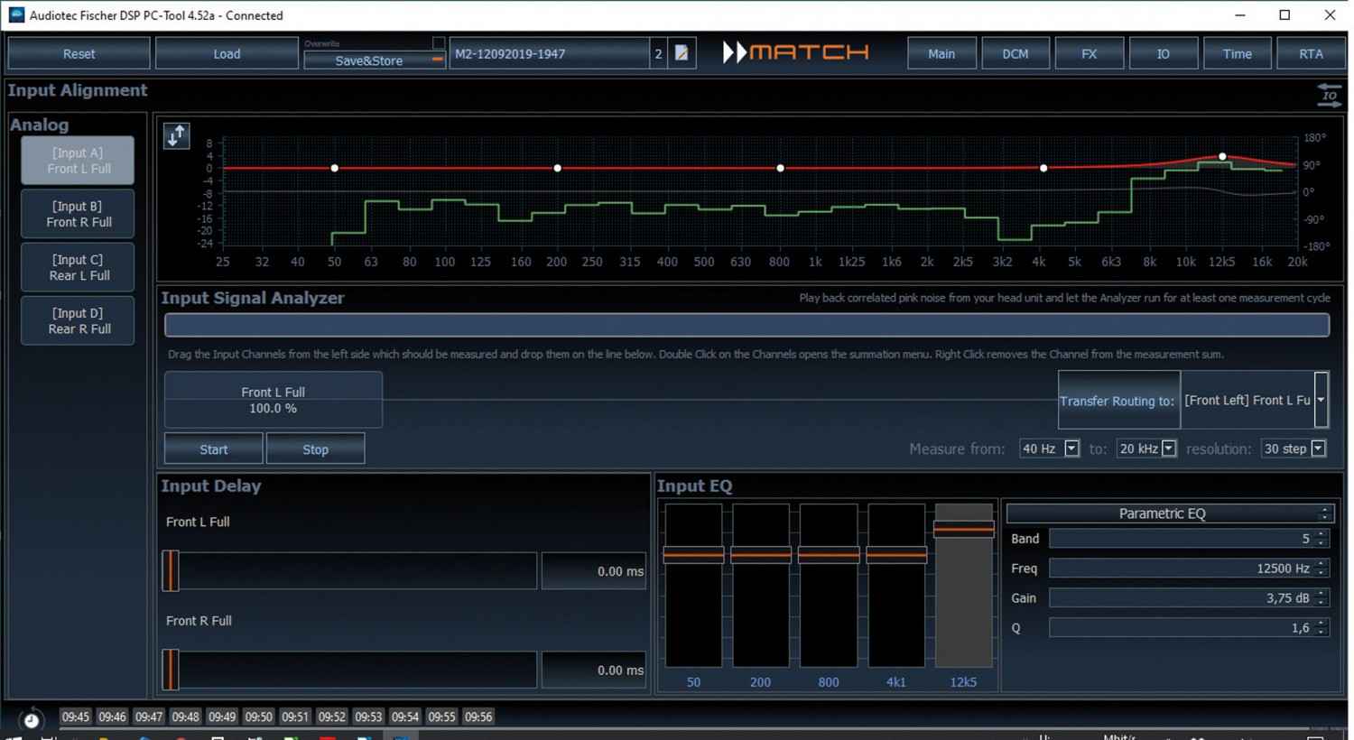Click the EQ node near 4k on graph
This screenshot has width=1354, height=740.
click(x=1043, y=168)
